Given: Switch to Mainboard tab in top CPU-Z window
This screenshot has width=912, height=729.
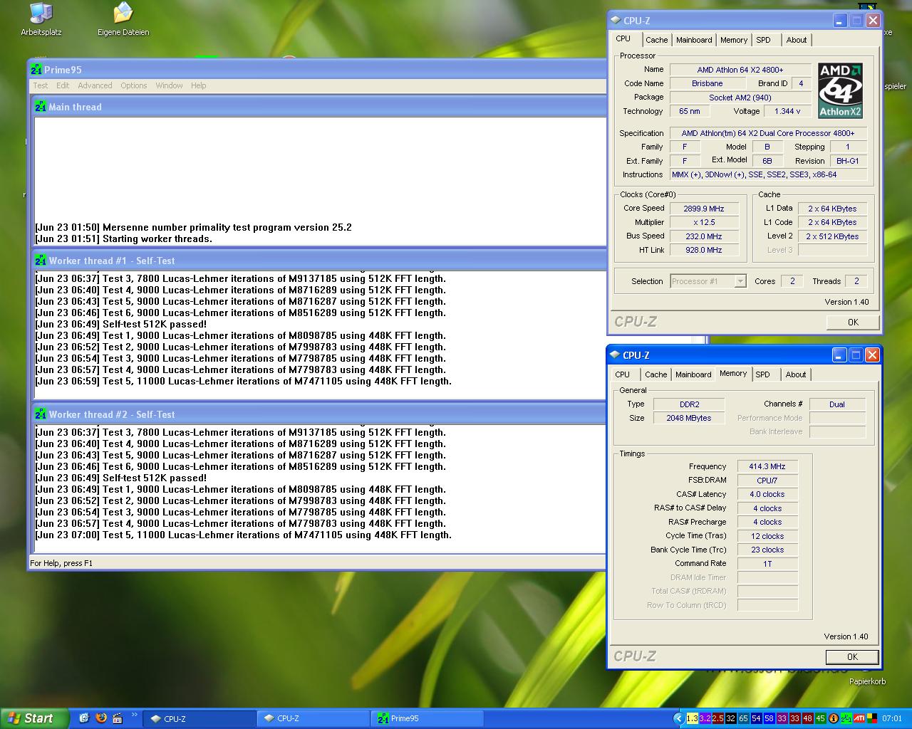Looking at the screenshot, I should click(693, 40).
